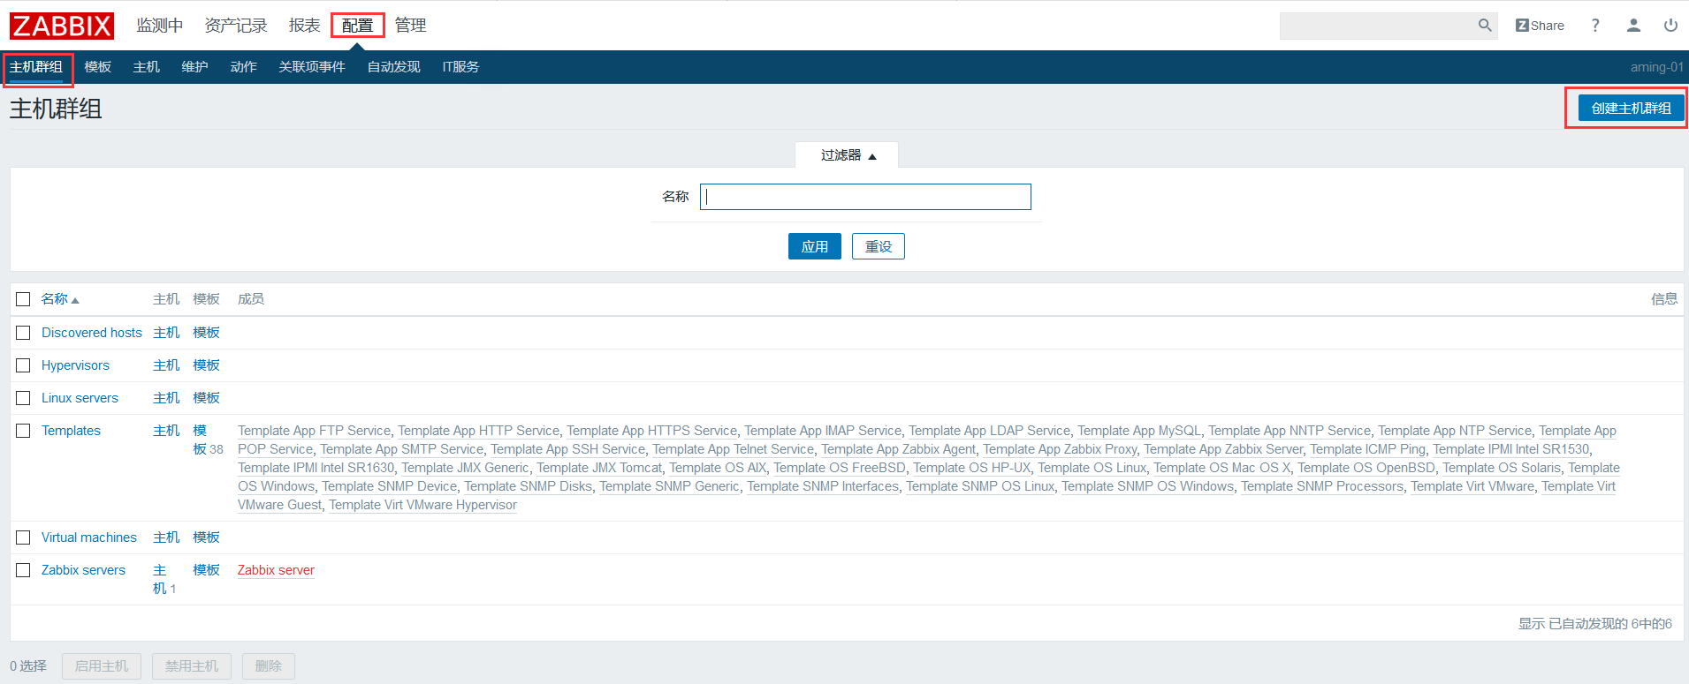The image size is (1689, 684).
Task: Tick the Linux servers checkbox
Action: click(x=23, y=398)
